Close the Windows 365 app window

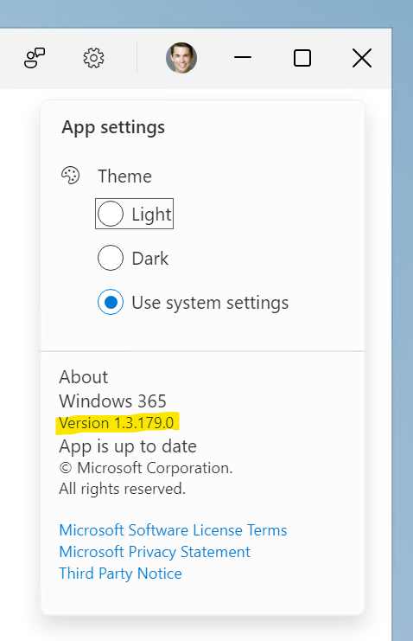(362, 58)
